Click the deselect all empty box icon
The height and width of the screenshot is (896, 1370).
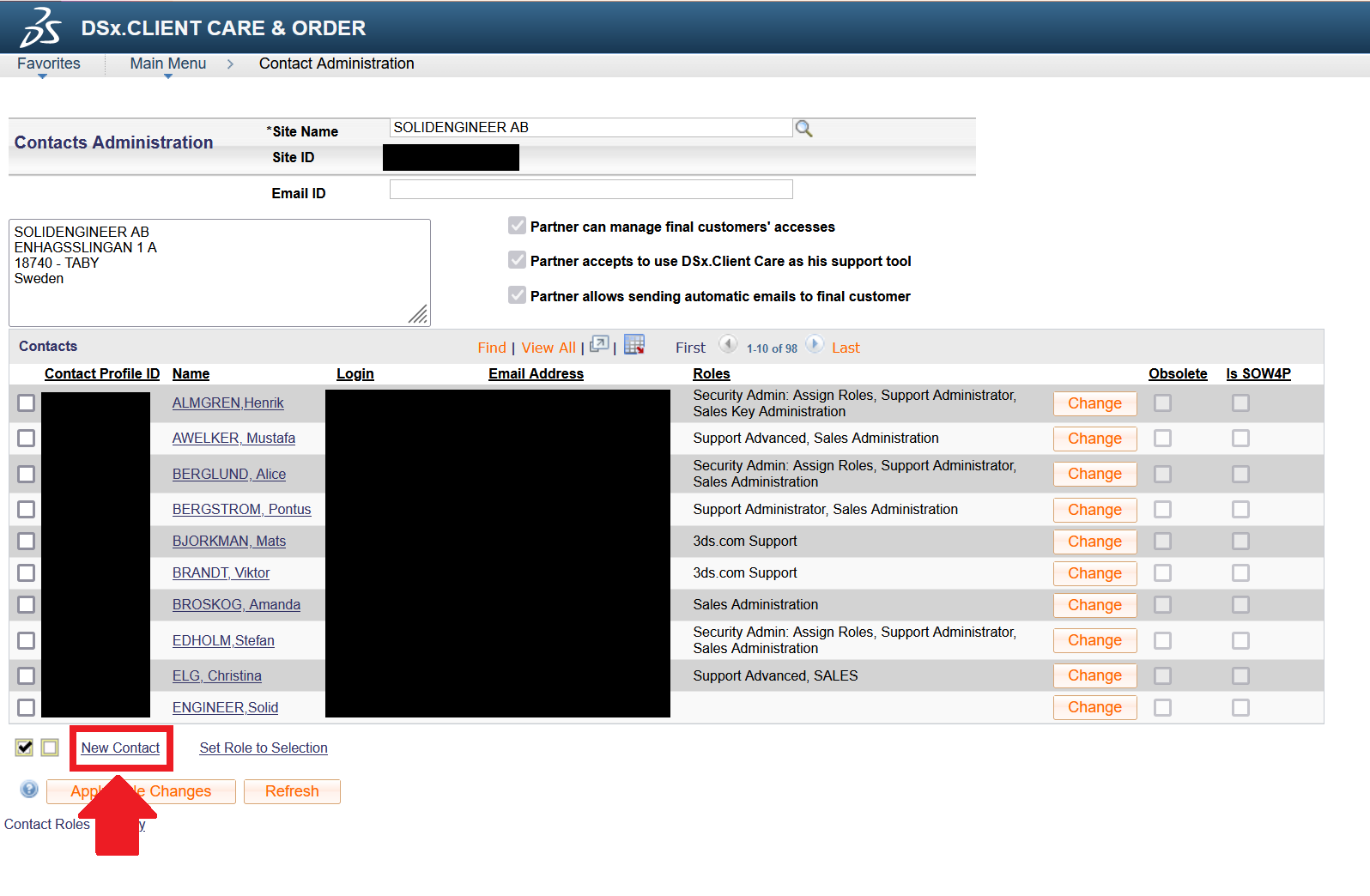50,748
